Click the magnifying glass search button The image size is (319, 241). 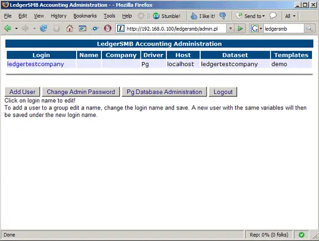tap(310, 28)
